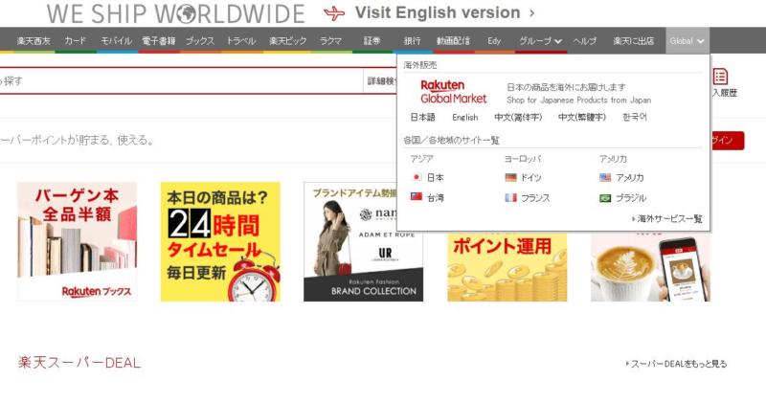This screenshot has width=766, height=403.
Task: Click the USA flag icon
Action: click(605, 177)
